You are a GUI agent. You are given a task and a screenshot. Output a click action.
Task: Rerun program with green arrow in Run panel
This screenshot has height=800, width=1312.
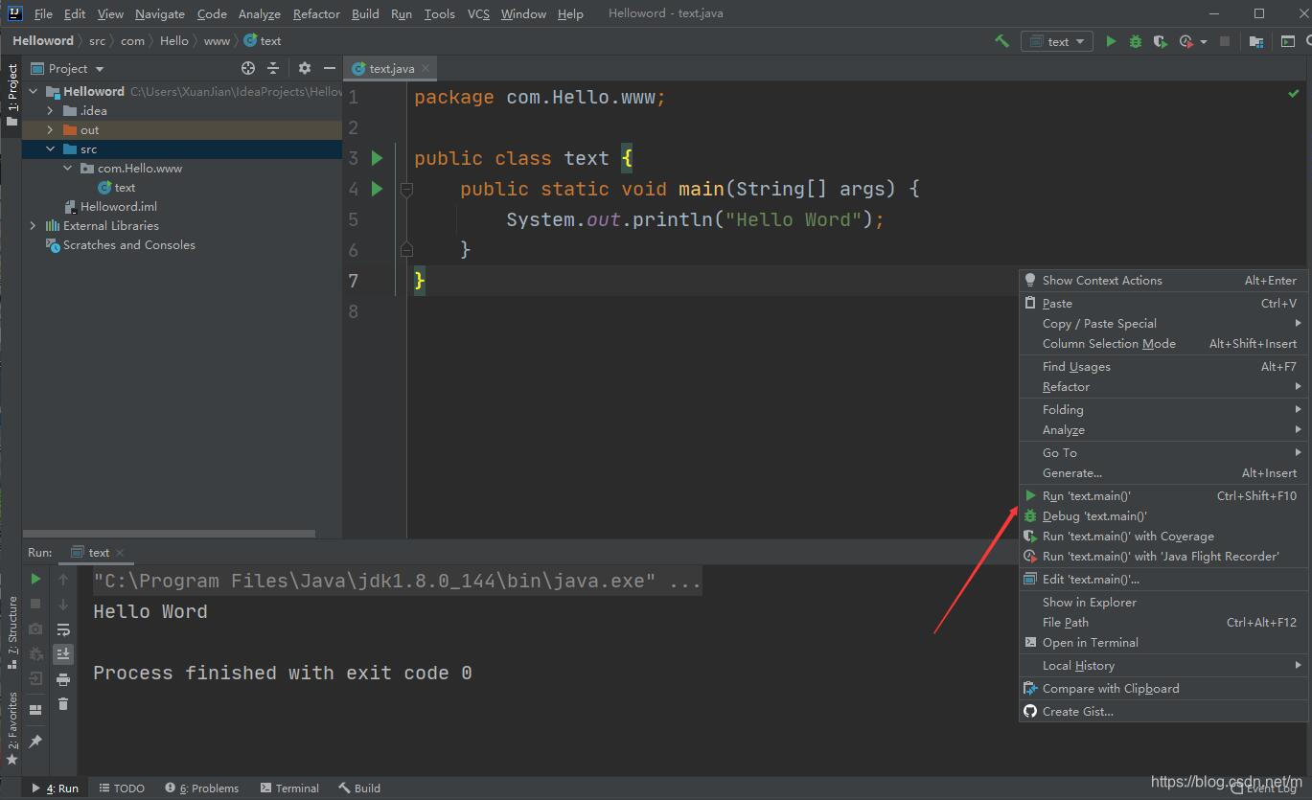[x=35, y=579]
